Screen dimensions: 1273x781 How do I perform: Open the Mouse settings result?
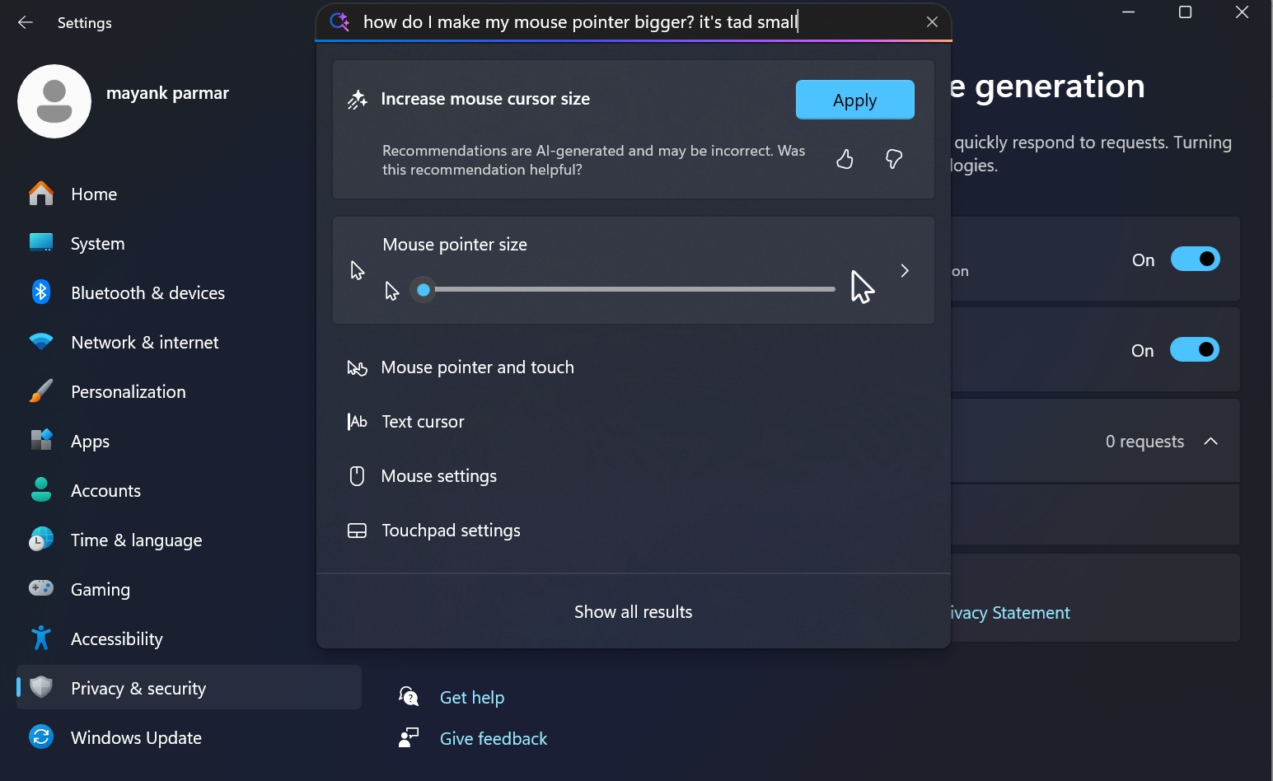[x=633, y=476]
